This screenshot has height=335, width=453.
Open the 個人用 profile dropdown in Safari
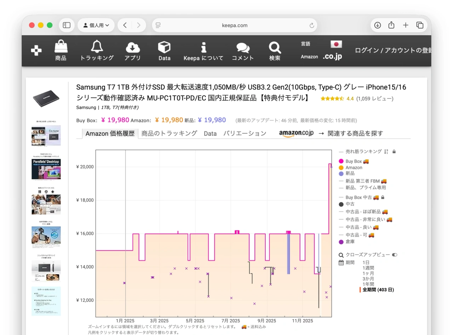96,25
